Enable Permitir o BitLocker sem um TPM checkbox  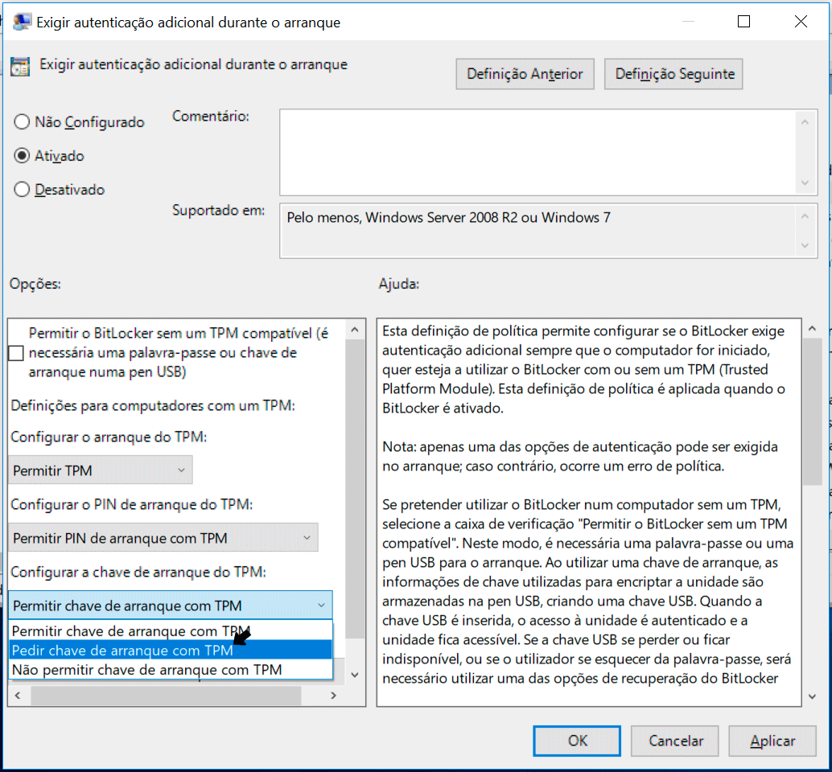coord(16,352)
